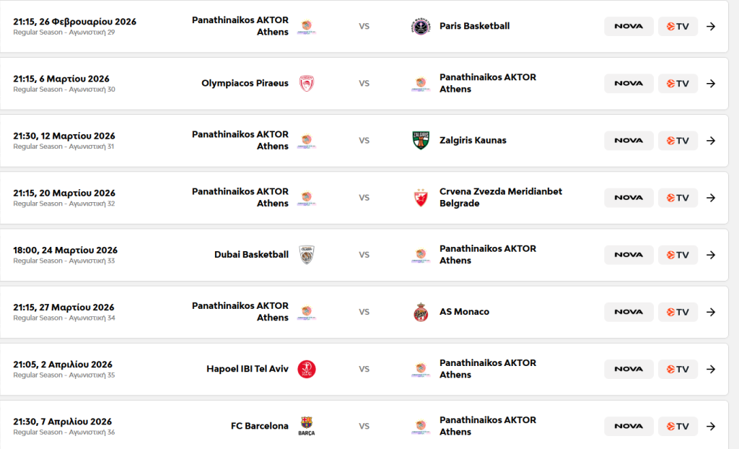Image resolution: width=739 pixels, height=449 pixels.
Task: Click NOVA button for Olympiacos Piraeus game
Action: (629, 84)
